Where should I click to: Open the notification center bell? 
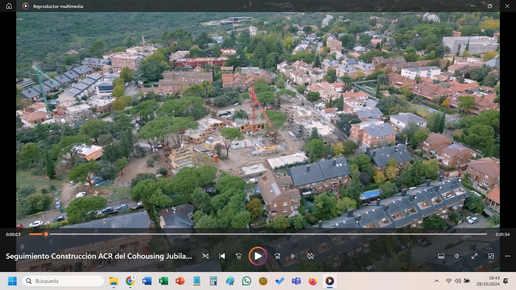coord(506,281)
